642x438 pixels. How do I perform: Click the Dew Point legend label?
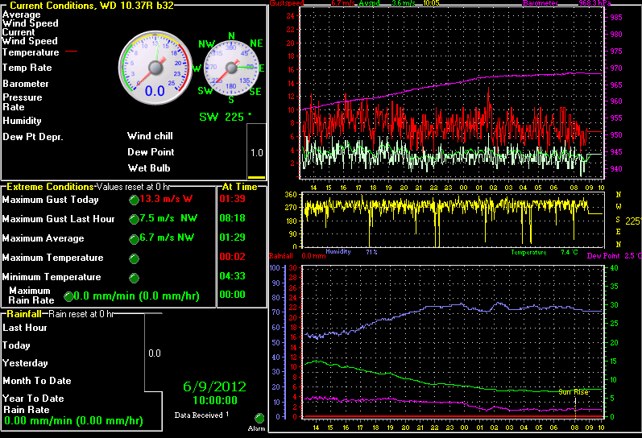coord(604,255)
